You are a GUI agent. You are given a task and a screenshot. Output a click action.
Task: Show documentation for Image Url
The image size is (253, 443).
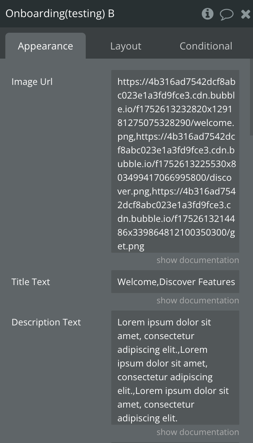[198, 260]
